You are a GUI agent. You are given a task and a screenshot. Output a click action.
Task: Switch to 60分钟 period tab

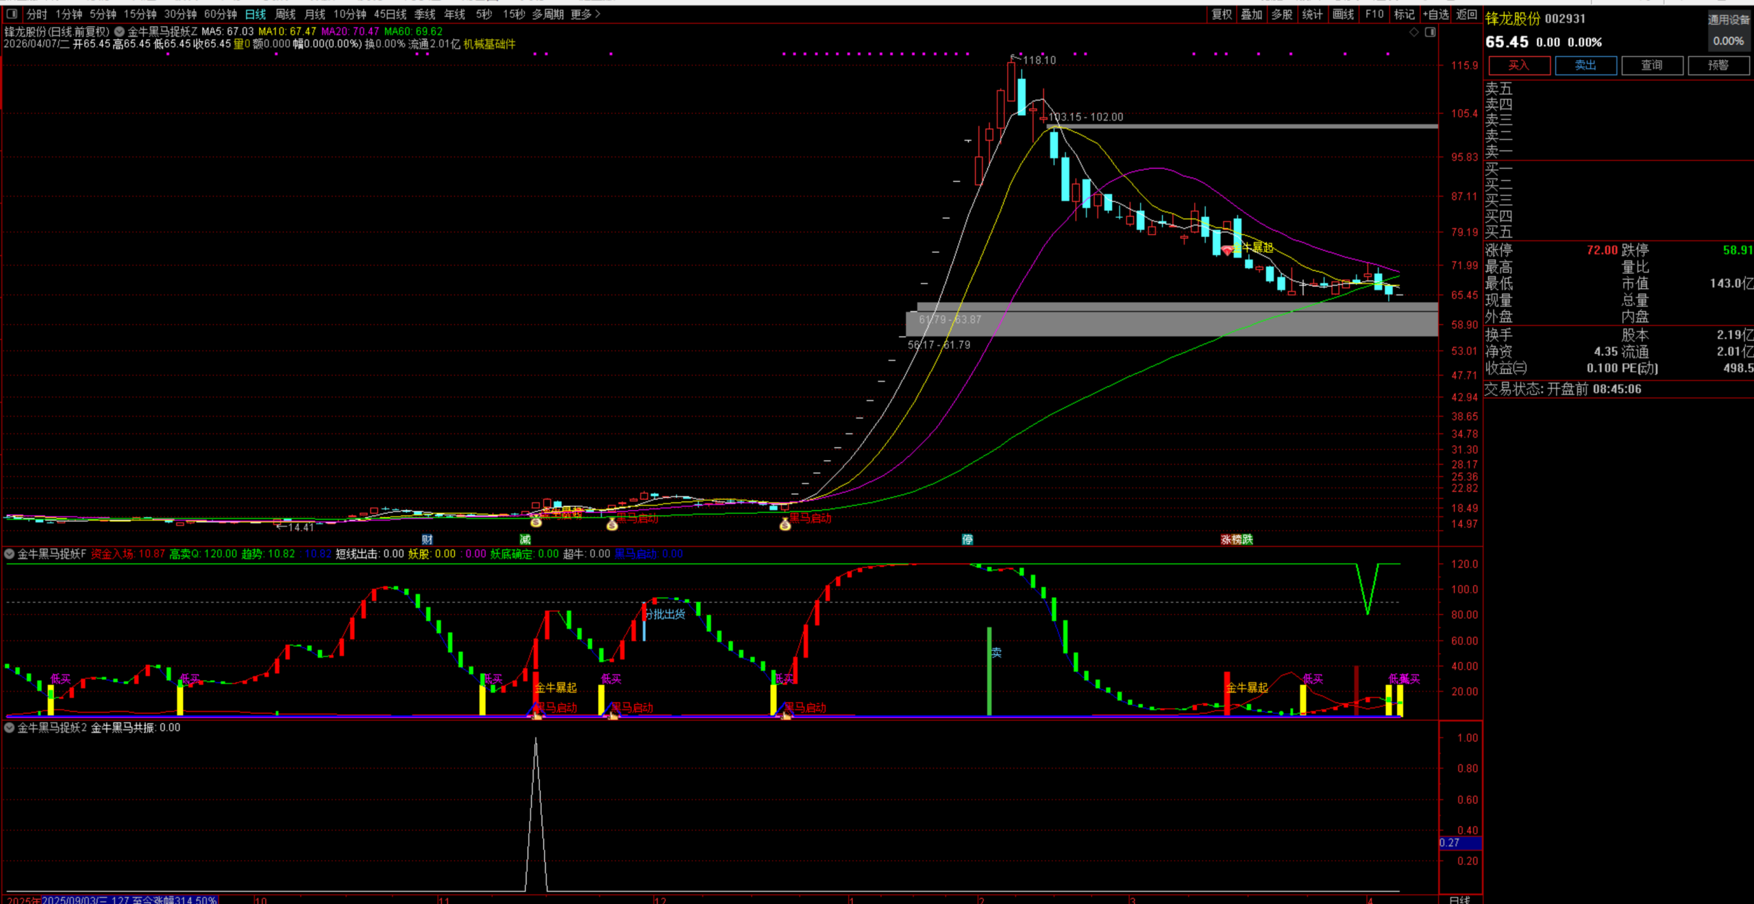[x=220, y=14]
